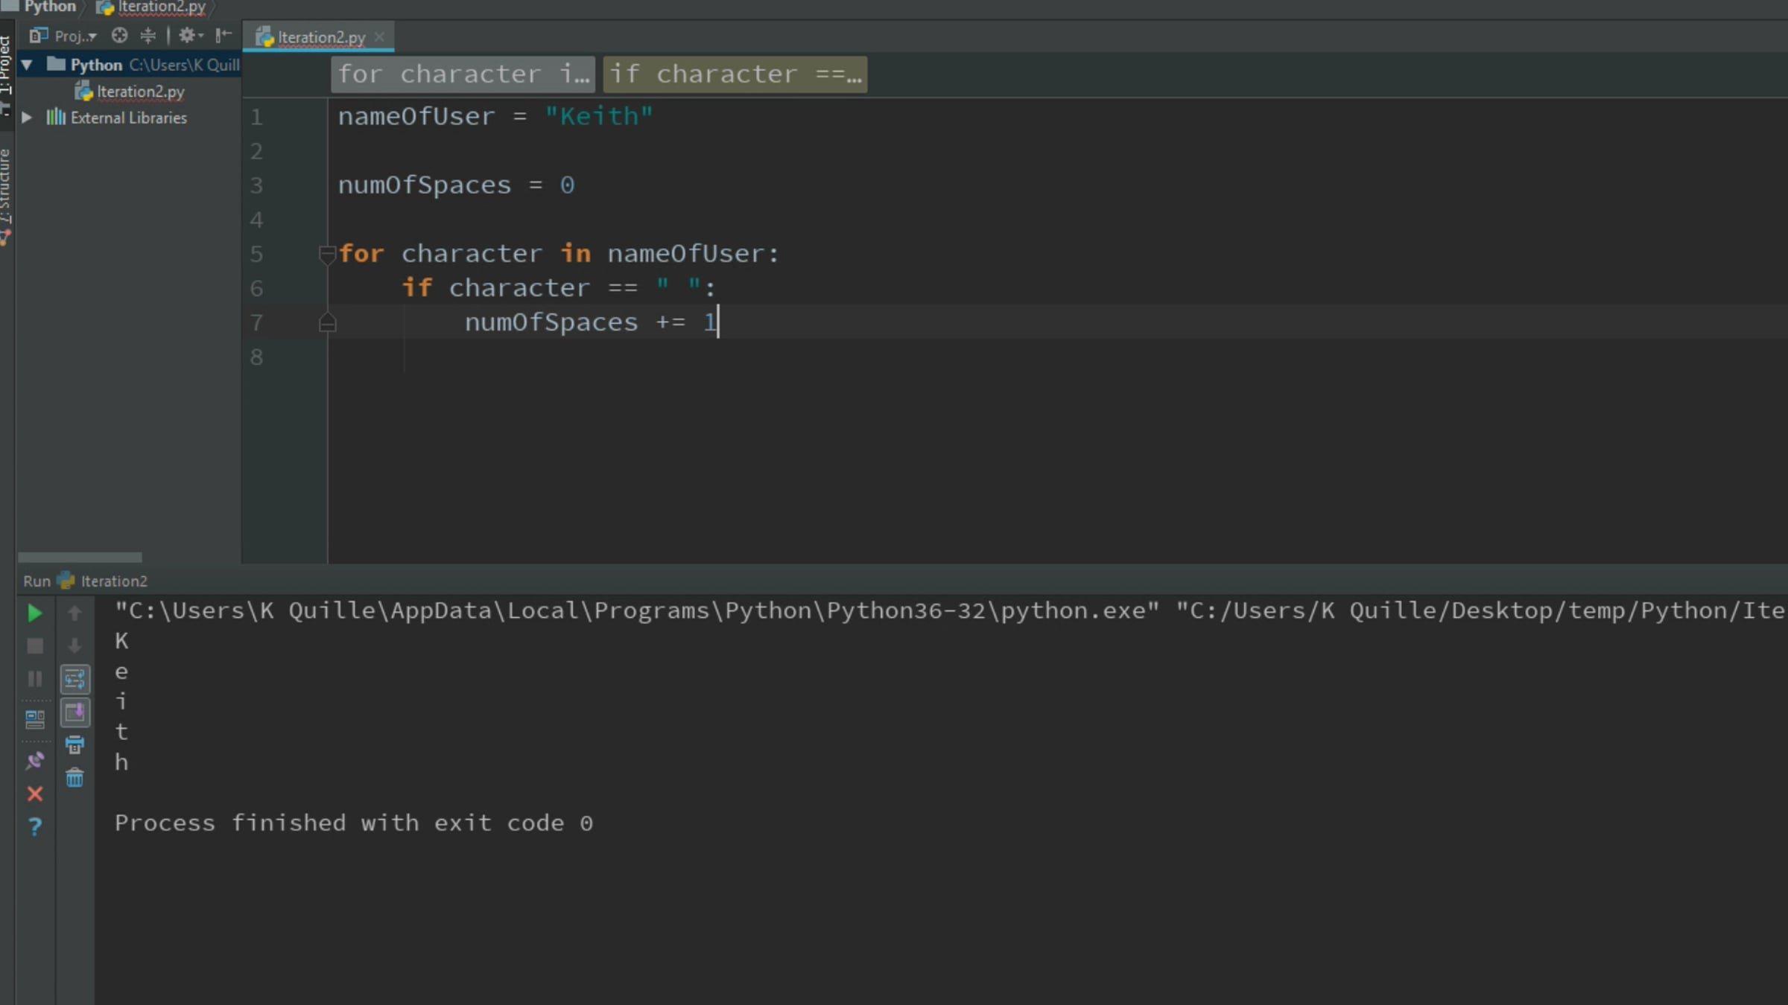1788x1005 pixels.
Task: Click the python.exe command line in console
Action: point(950,610)
